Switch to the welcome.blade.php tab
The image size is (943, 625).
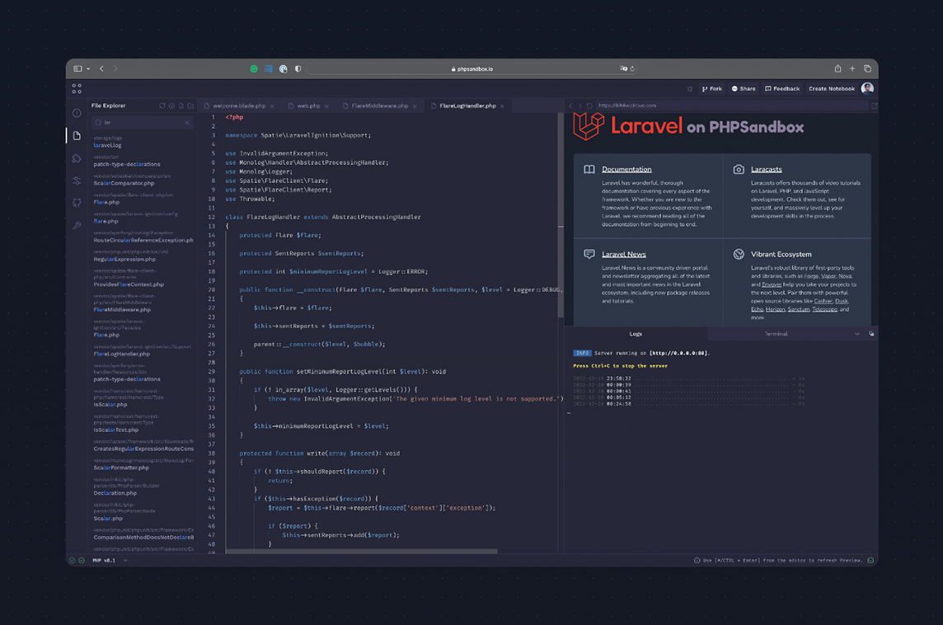[239, 106]
